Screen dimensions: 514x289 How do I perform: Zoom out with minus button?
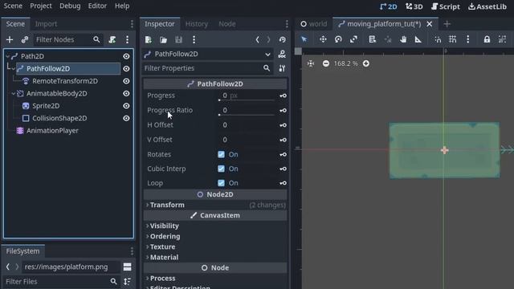[x=326, y=63]
